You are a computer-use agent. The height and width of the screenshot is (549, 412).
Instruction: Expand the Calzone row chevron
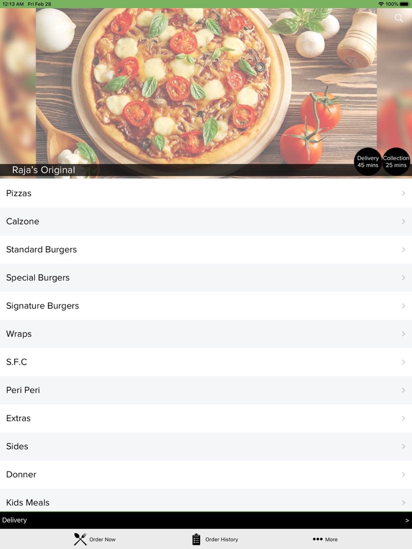pyautogui.click(x=404, y=221)
